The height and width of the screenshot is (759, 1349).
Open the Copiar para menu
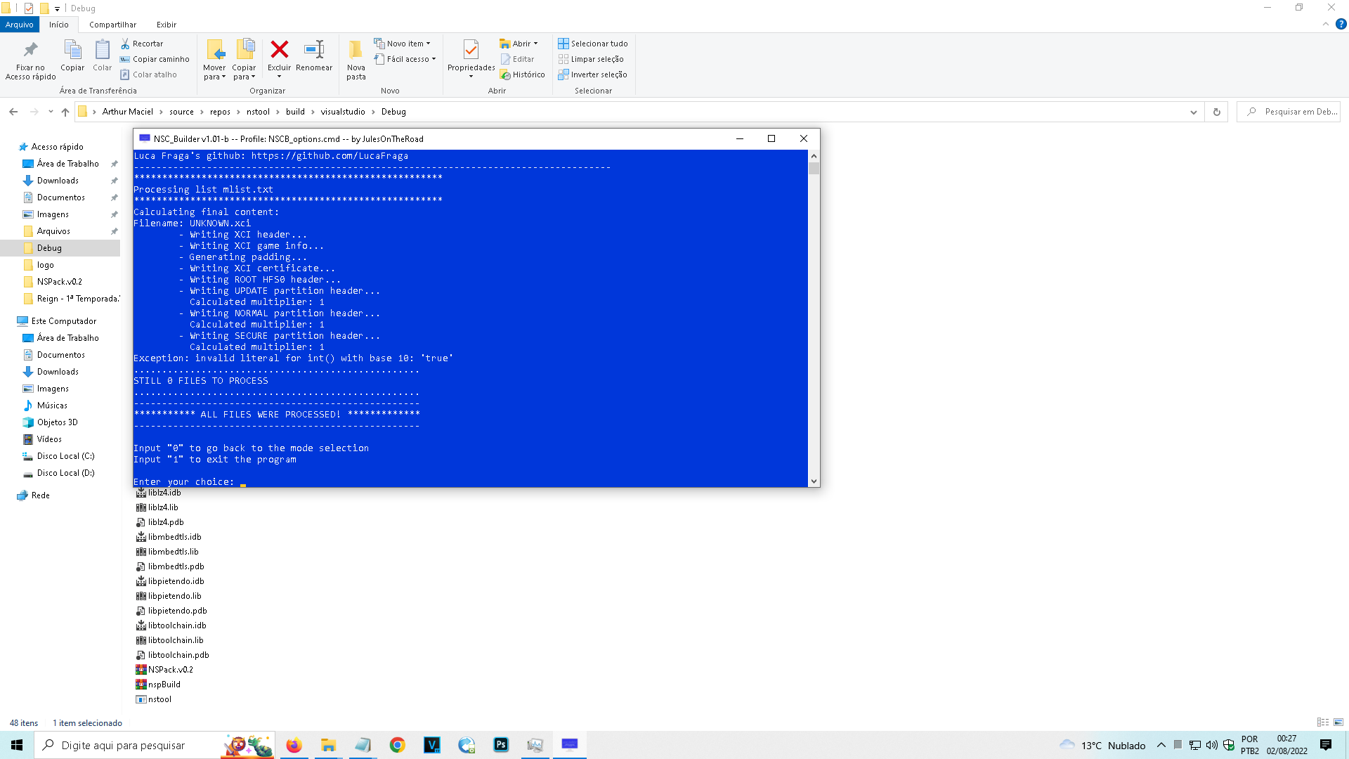(x=244, y=60)
